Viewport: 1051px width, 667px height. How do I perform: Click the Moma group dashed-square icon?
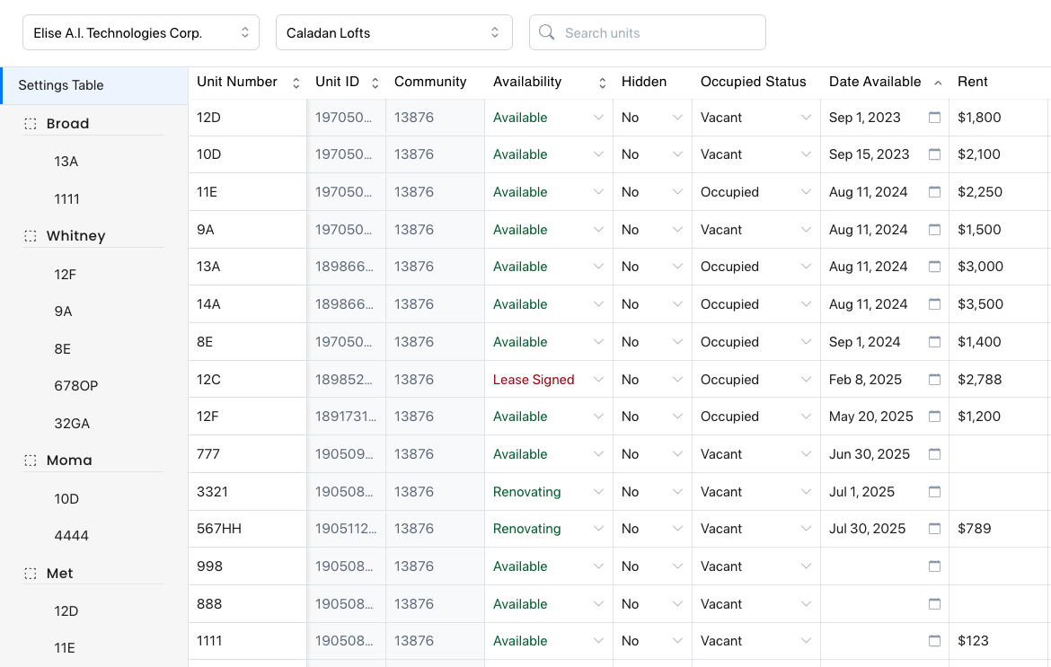pos(31,460)
